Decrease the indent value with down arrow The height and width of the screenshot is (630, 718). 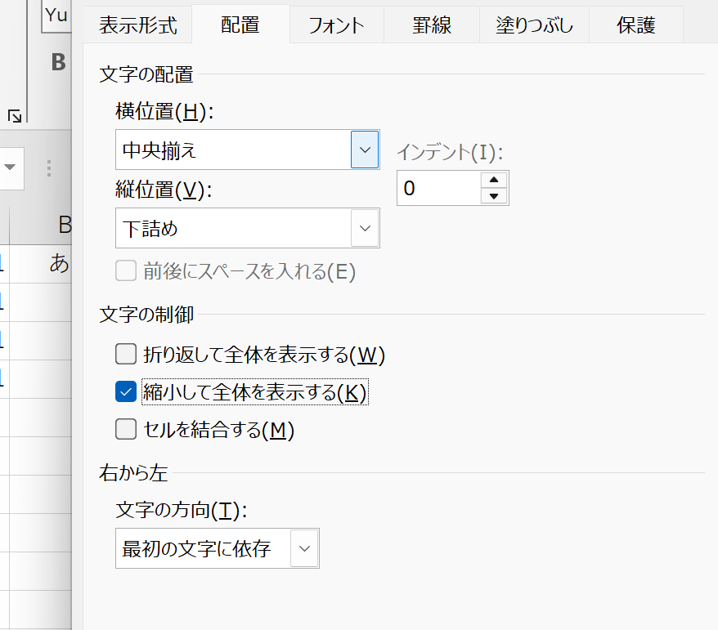click(494, 196)
